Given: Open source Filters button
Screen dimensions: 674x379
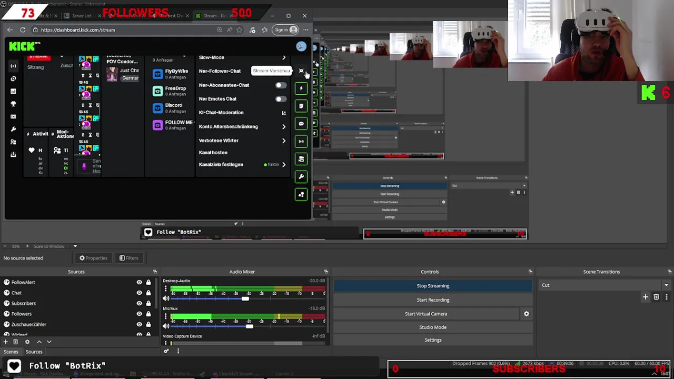Looking at the screenshot, I should click(128, 258).
